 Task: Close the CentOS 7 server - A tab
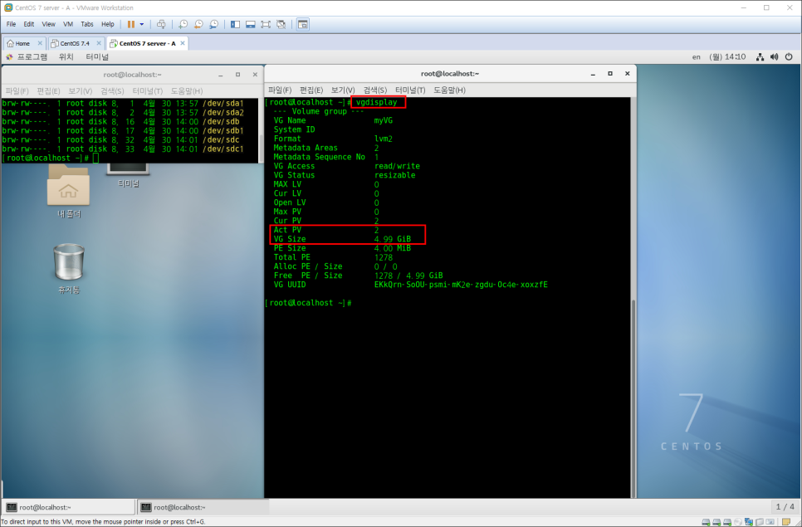[182, 43]
